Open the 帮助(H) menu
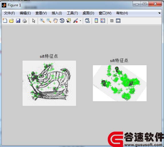164x147 pixels. (122, 13)
